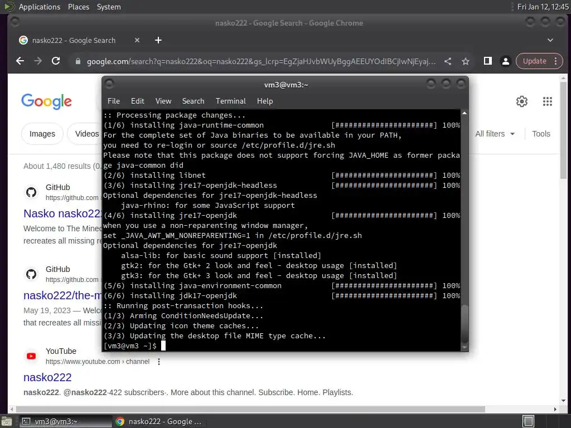Screen dimensions: 571x428
Task: Open Chrome's side panel icon
Action: (487, 61)
